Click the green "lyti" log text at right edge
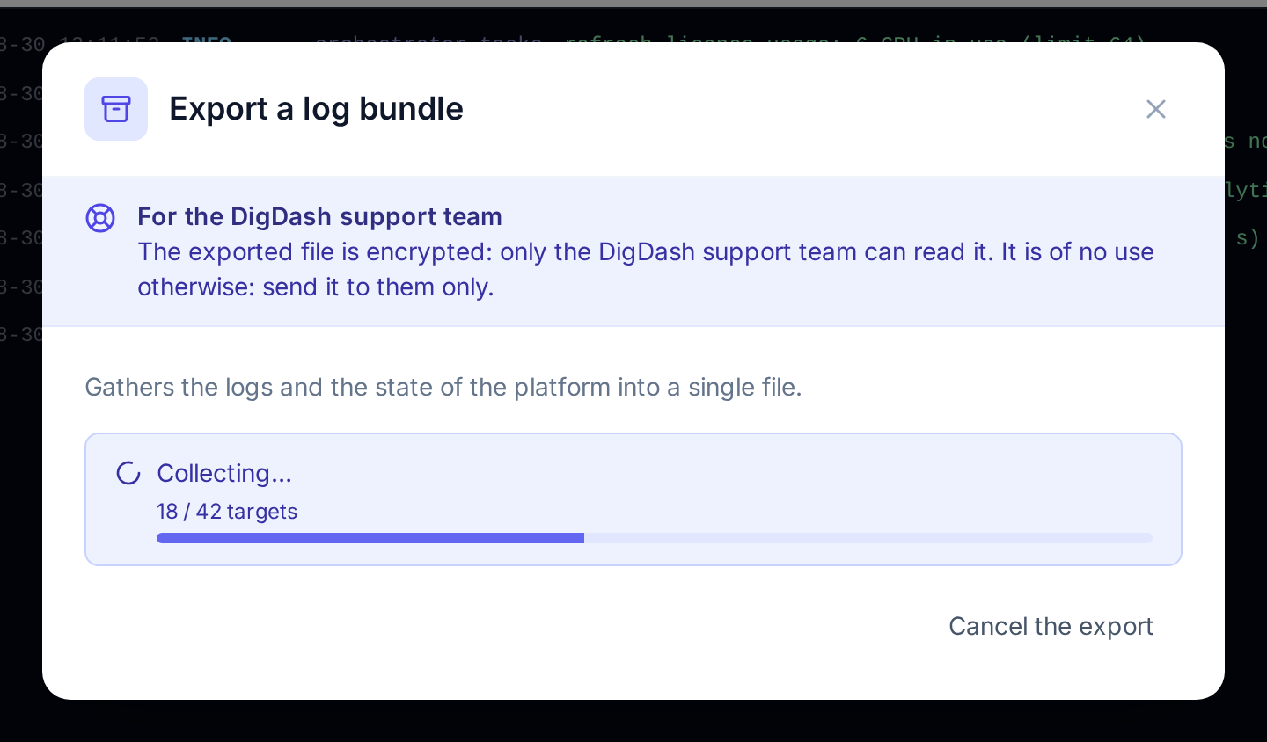Screen dimensions: 1267x742 tap(1246, 190)
